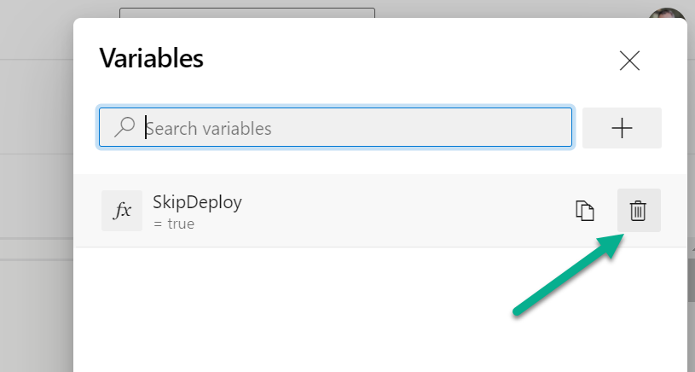Click the scrollbar thumb at right edge

(x=691, y=282)
